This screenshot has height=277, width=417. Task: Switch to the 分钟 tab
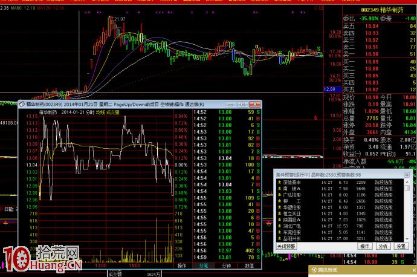pos(226,266)
